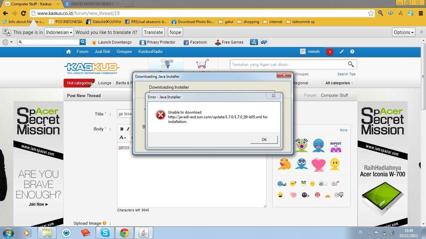The height and width of the screenshot is (239, 426).
Task: Open Jual Beli in Kaskus navigation
Action: (x=103, y=51)
